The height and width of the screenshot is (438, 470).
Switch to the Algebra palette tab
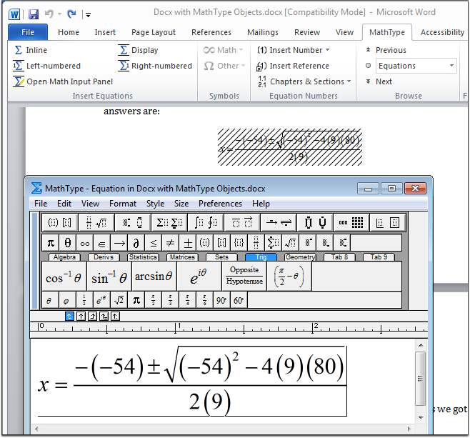[64, 257]
